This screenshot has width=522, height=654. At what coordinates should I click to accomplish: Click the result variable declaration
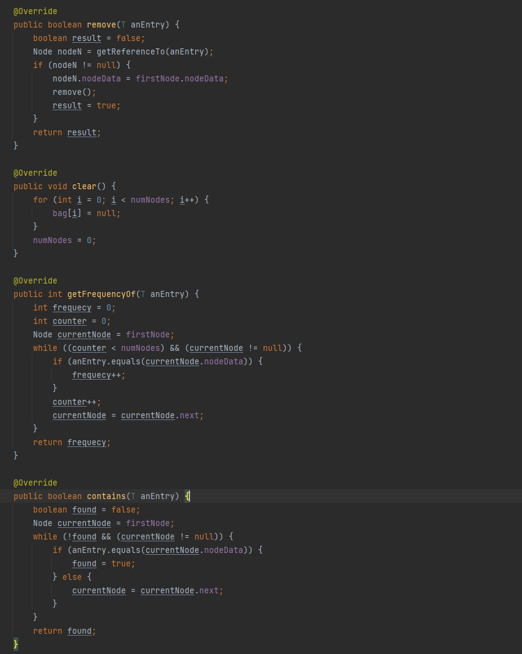(86, 38)
